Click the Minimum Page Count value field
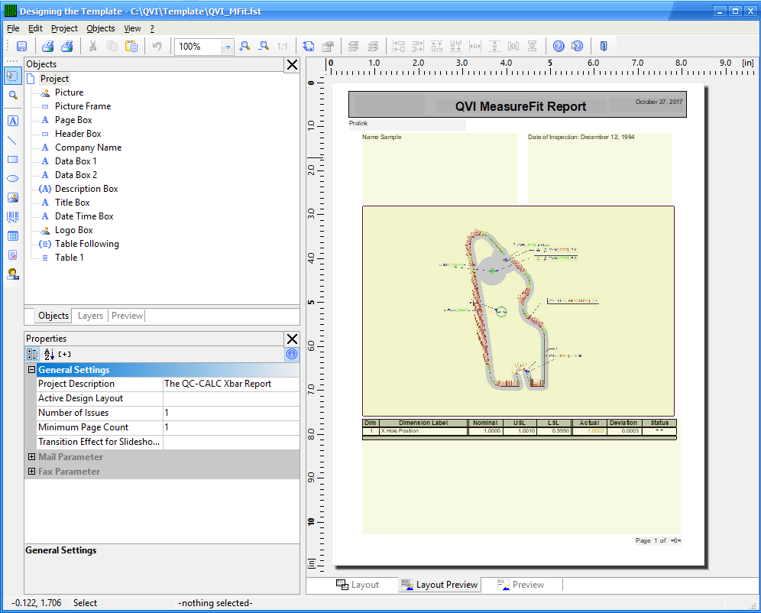The image size is (761, 613). pyautogui.click(x=231, y=427)
